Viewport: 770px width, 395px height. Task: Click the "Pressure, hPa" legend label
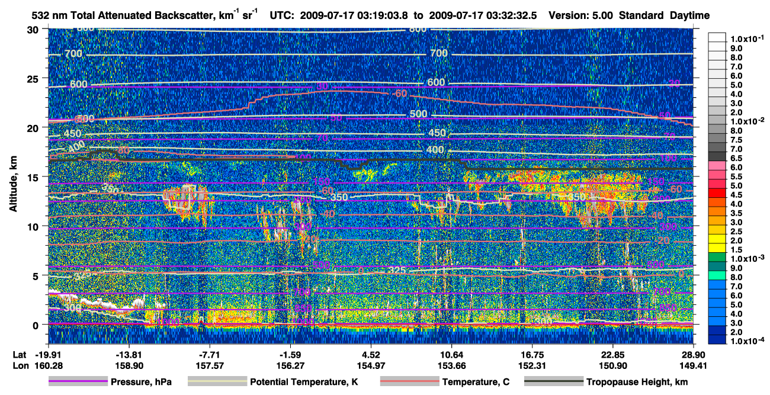pyautogui.click(x=141, y=382)
